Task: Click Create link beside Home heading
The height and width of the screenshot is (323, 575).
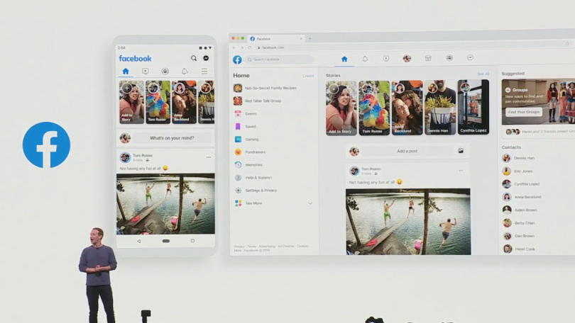Action: click(x=308, y=76)
